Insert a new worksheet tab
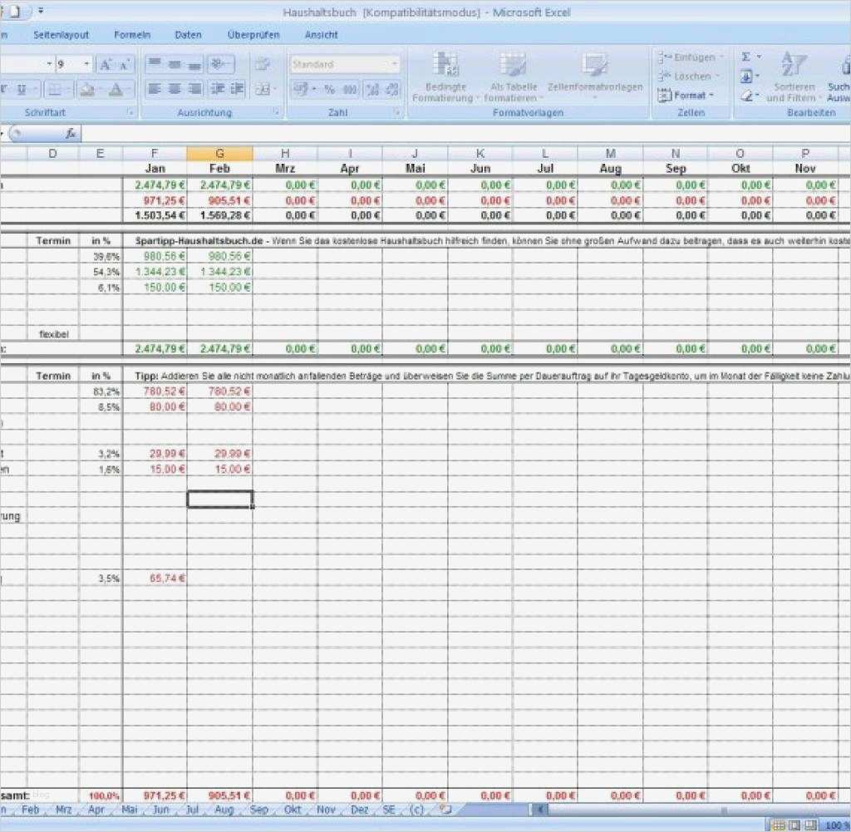Image resolution: width=851 pixels, height=832 pixels. point(445,810)
